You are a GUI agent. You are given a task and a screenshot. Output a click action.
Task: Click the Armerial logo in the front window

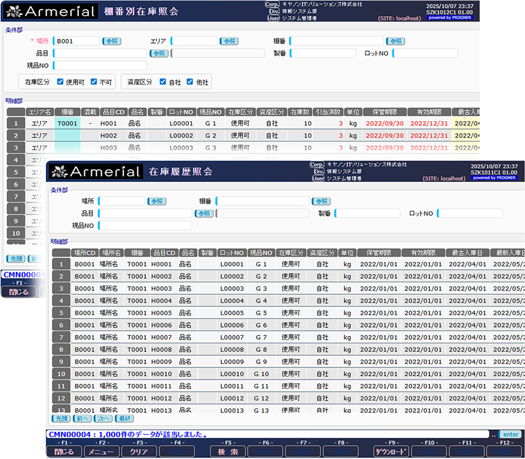[x=94, y=172]
